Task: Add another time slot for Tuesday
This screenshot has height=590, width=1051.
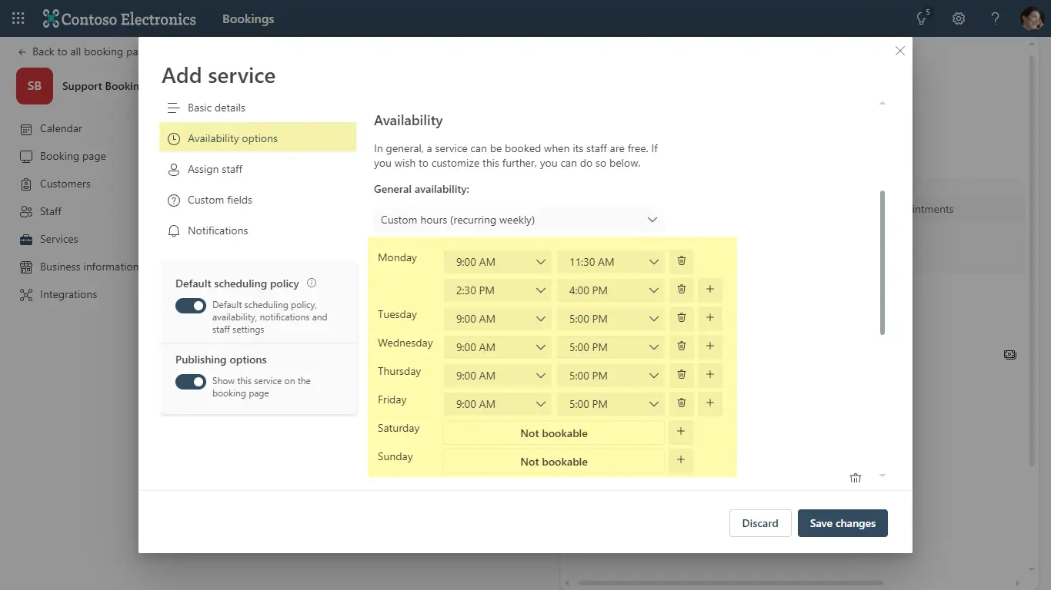Action: point(709,318)
